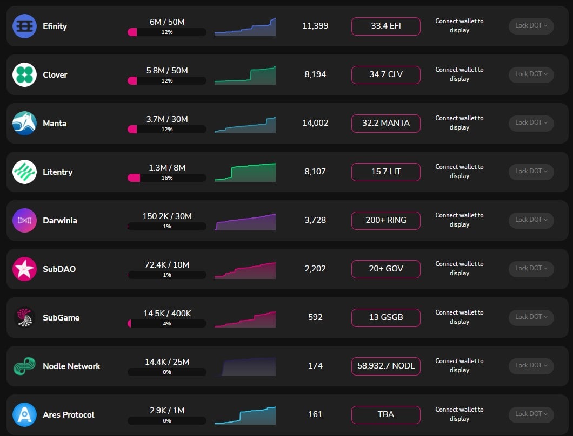Open Lock DOT dropdown for SubGame
The width and height of the screenshot is (573, 436).
tap(531, 317)
